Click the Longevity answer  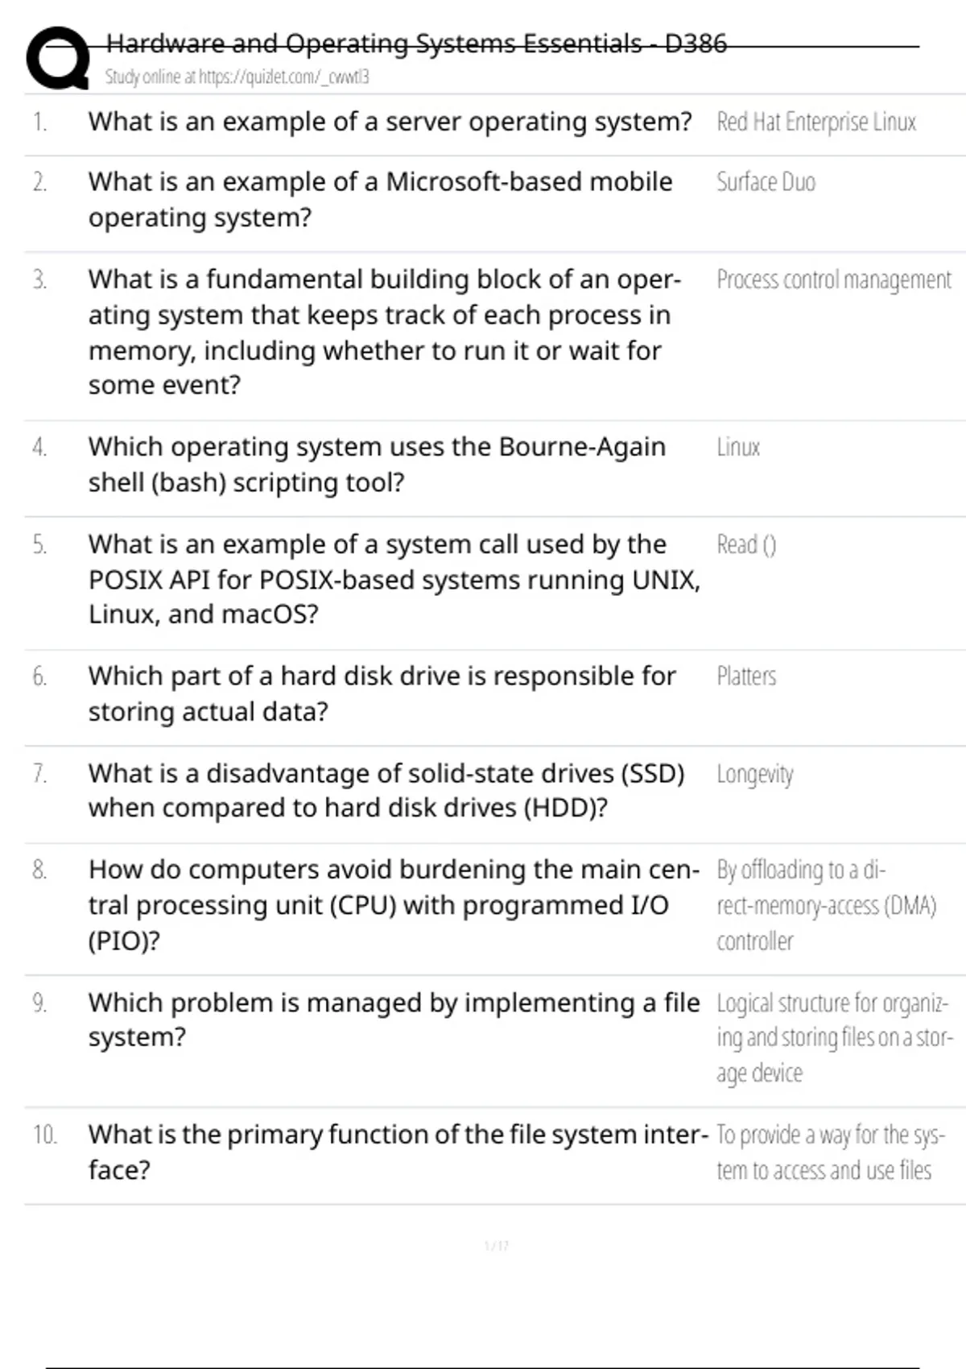click(754, 774)
